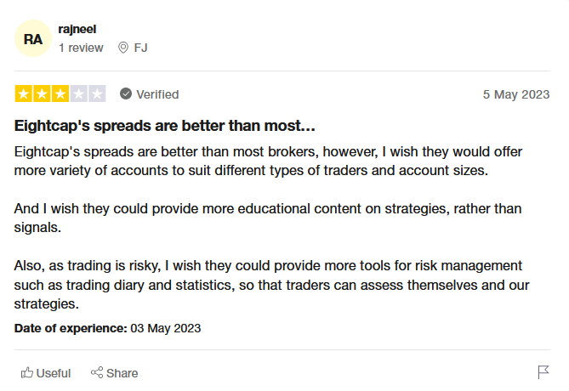Screen dimensions: 569x391
Task: Open the review title 'Eightcap's spreads are better'
Action: (x=165, y=126)
